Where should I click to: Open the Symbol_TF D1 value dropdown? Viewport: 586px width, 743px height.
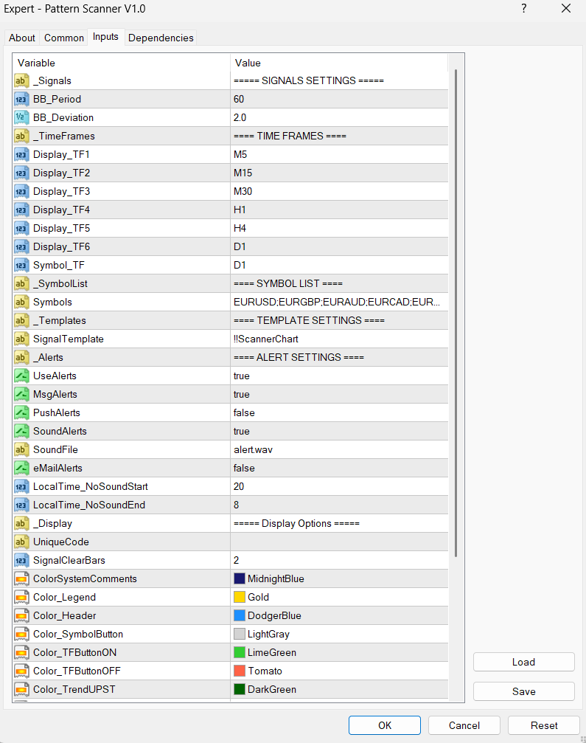[339, 265]
